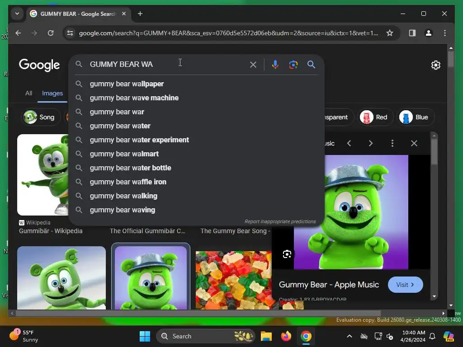Image resolution: width=463 pixels, height=347 pixels.
Task: Choose the gummy bear war suggestion
Action: pyautogui.click(x=196, y=112)
